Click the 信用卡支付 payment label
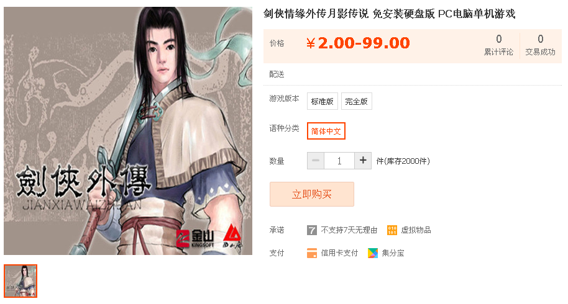Image resolution: width=568 pixels, height=304 pixels. (339, 253)
